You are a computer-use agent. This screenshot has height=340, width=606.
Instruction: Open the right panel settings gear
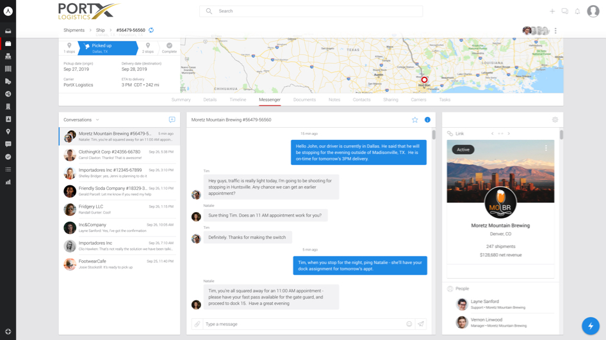click(555, 120)
